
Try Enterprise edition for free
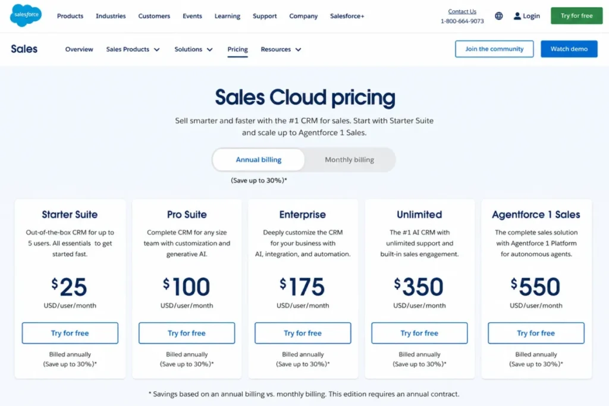point(303,333)
